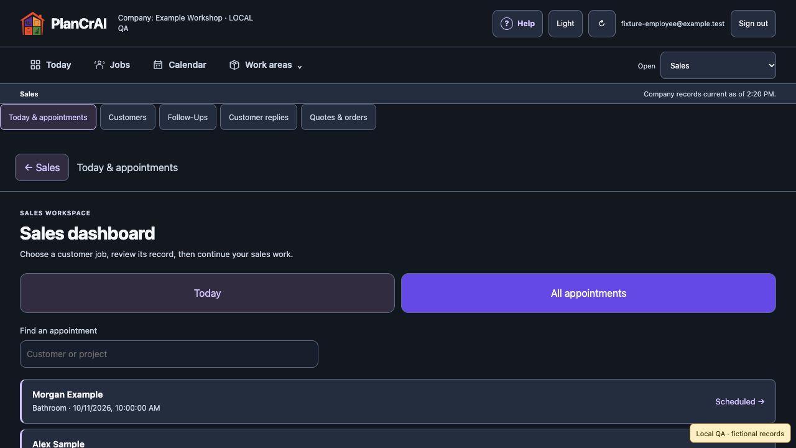796x448 pixels.
Task: Click the Alex Sample appointment name
Action: pos(58,444)
